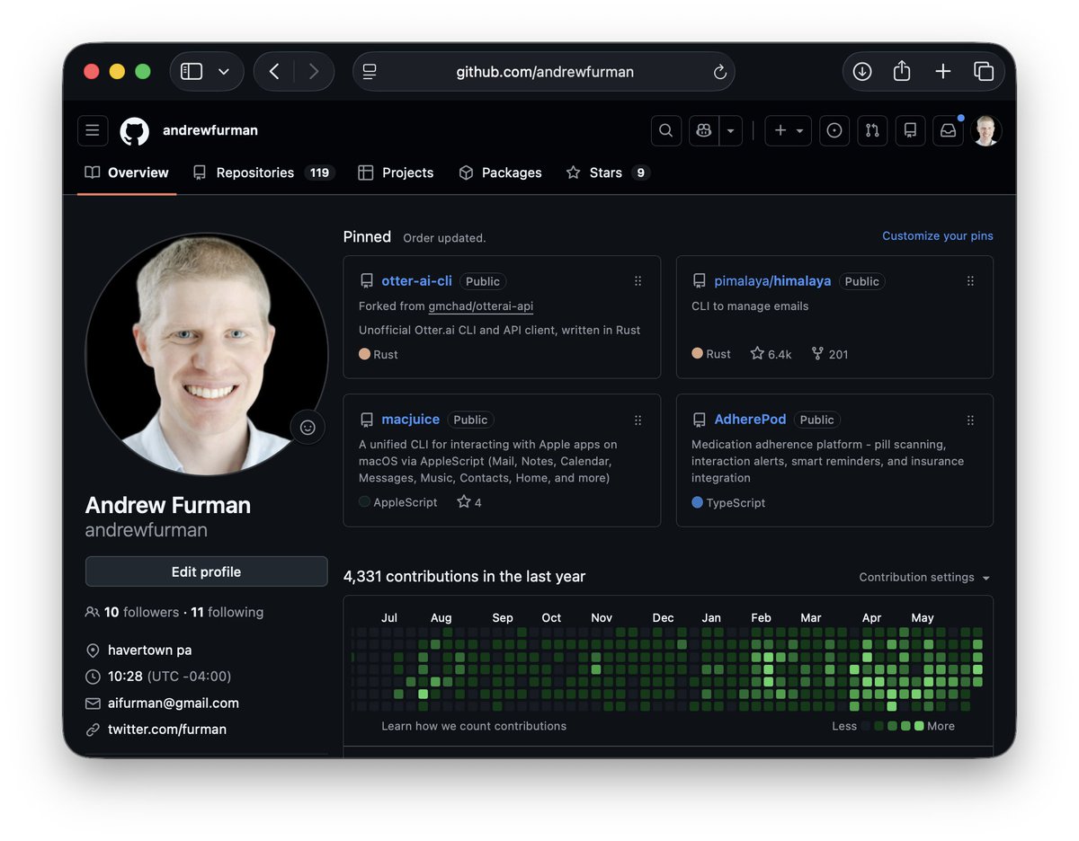The height and width of the screenshot is (841, 1079).
Task: Open the pimalaya/himalaya repository link
Action: click(x=772, y=281)
